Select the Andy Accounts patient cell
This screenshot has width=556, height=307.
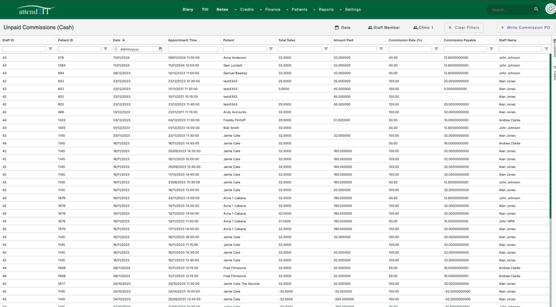tap(235, 112)
